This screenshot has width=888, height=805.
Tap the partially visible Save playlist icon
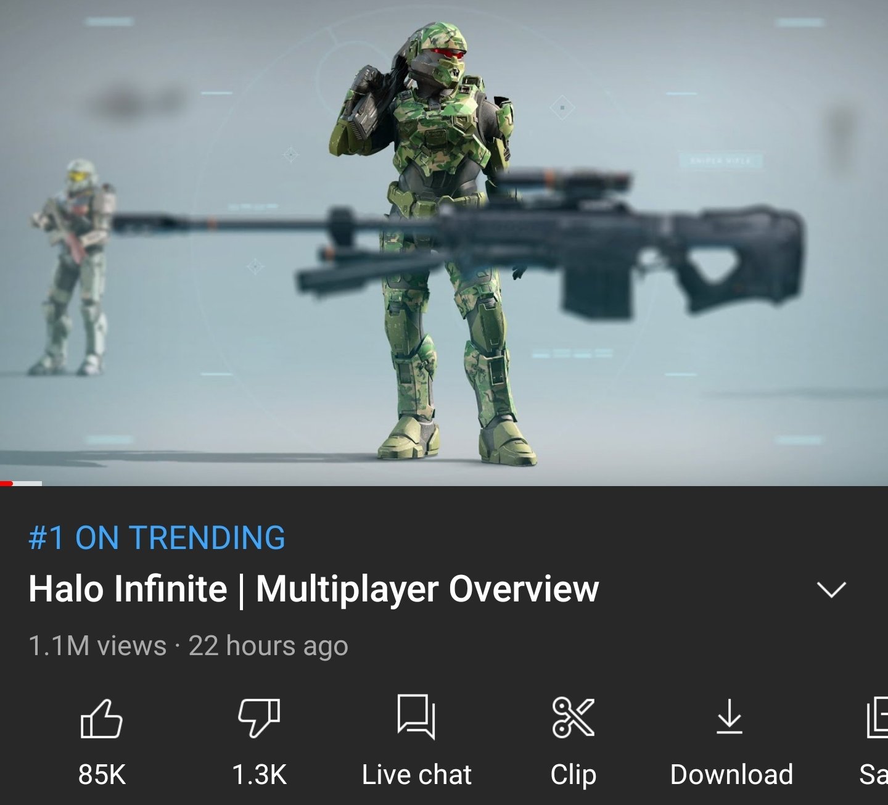point(877,717)
